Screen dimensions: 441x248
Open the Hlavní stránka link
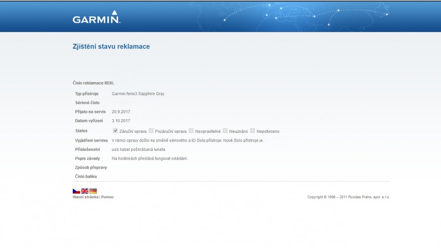pyautogui.click(x=86, y=197)
